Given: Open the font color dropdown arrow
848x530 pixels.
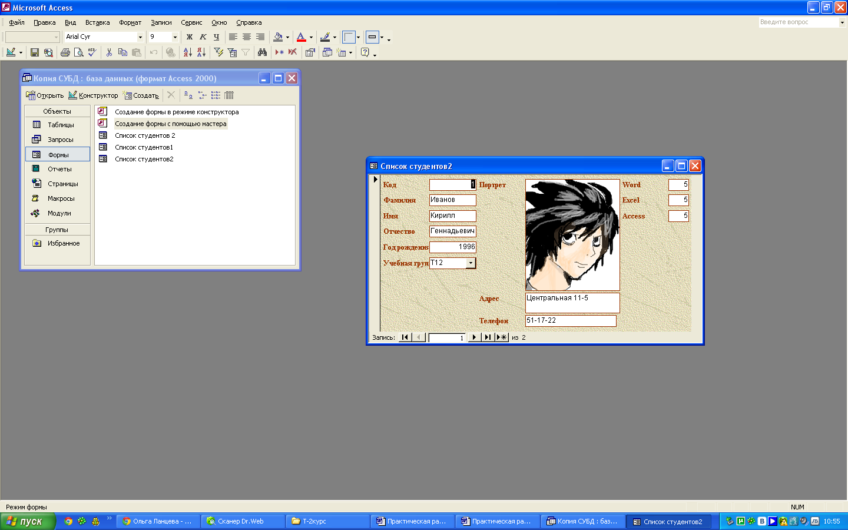Looking at the screenshot, I should coord(311,37).
